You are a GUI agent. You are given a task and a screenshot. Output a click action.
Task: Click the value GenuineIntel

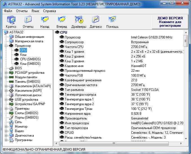[x=140, y=118]
